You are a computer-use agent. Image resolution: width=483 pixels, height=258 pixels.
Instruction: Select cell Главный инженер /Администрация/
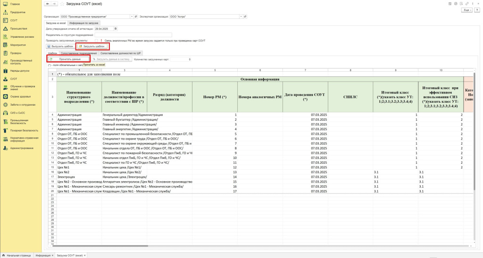pos(125,125)
